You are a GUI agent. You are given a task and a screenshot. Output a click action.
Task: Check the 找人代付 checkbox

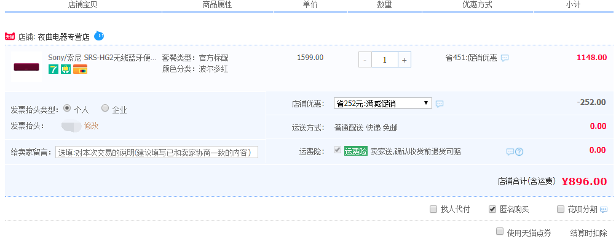point(433,209)
